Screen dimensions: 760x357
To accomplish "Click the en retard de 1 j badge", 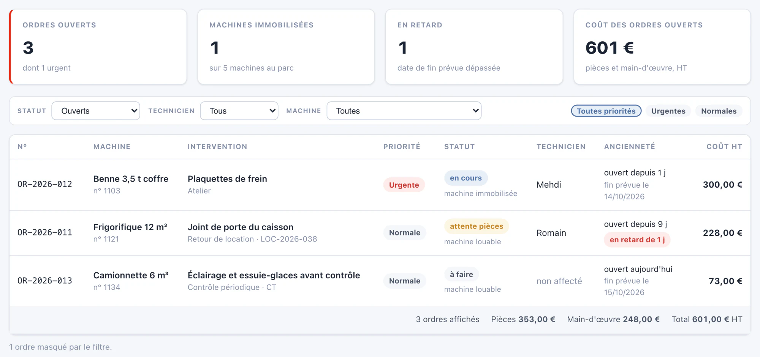I will (x=637, y=240).
